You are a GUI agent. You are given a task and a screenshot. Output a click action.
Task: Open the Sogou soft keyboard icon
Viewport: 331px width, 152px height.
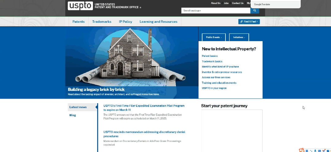(x=319, y=151)
